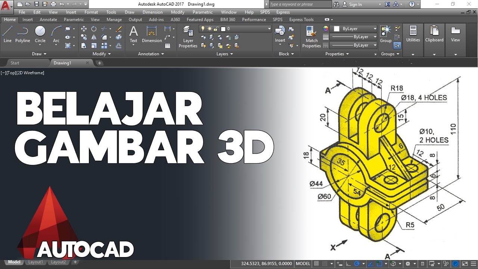Toggle isometric drafting in status bar
This screenshot has width=478, height=269.
coord(393,263)
